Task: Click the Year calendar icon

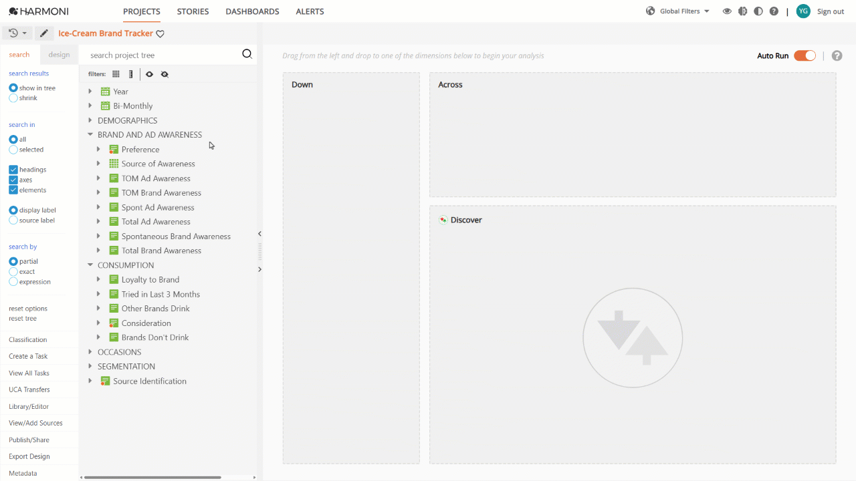Action: 105,92
